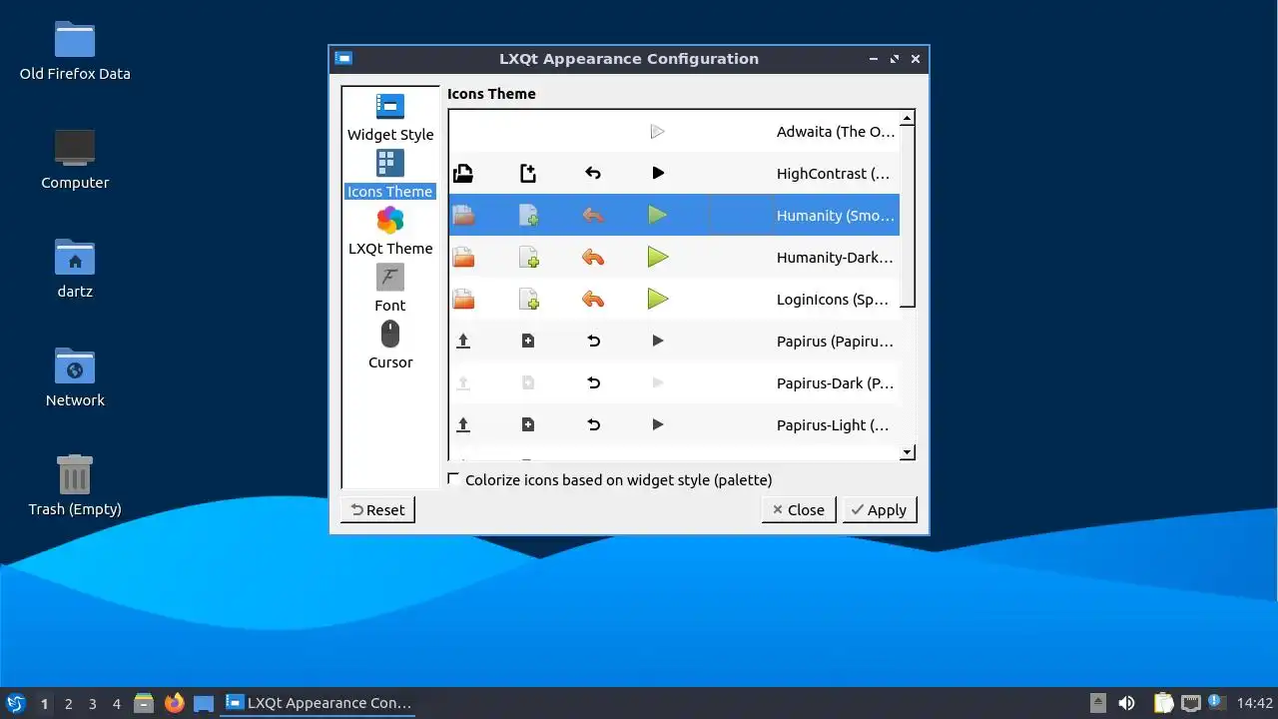The image size is (1278, 719).
Task: Launch Firefox from the panel
Action: [x=175, y=703]
